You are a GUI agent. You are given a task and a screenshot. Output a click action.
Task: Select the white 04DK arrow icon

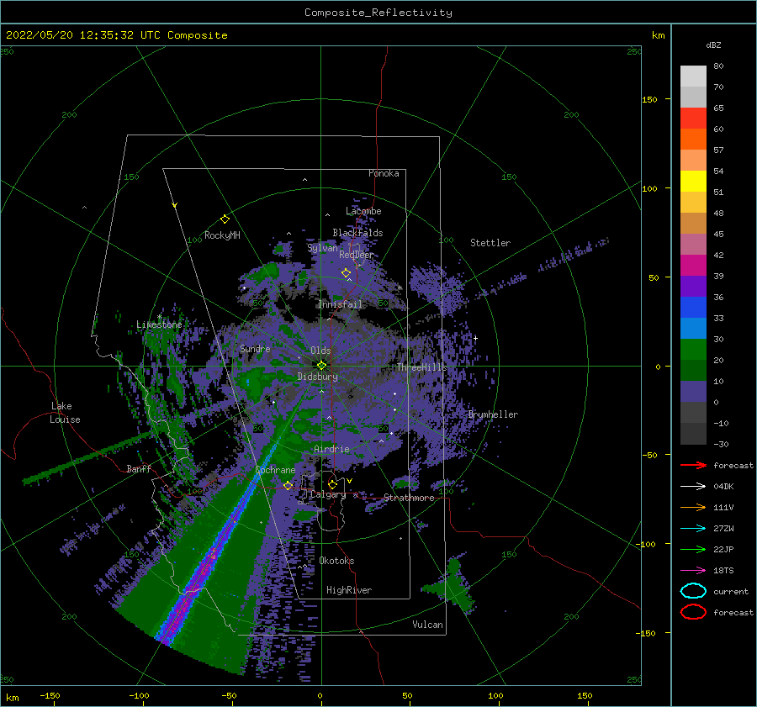[693, 486]
